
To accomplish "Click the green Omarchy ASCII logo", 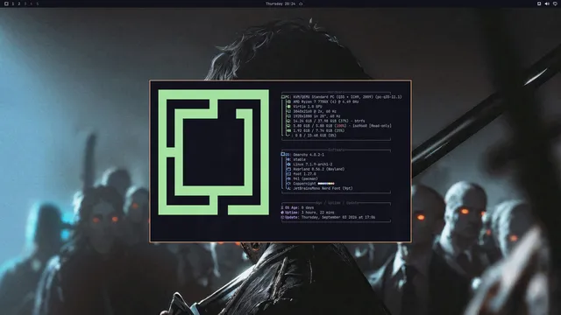I will (214, 152).
